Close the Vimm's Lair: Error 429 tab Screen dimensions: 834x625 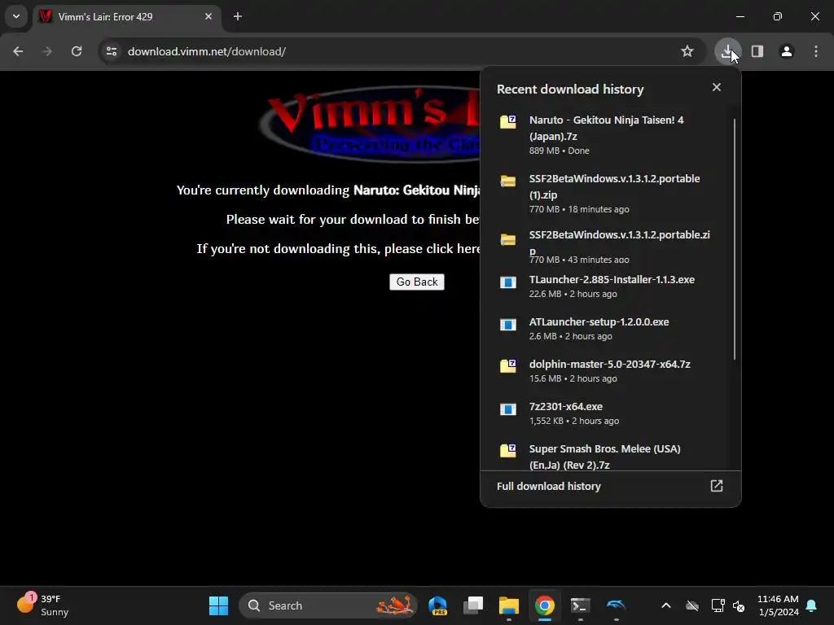pos(208,16)
